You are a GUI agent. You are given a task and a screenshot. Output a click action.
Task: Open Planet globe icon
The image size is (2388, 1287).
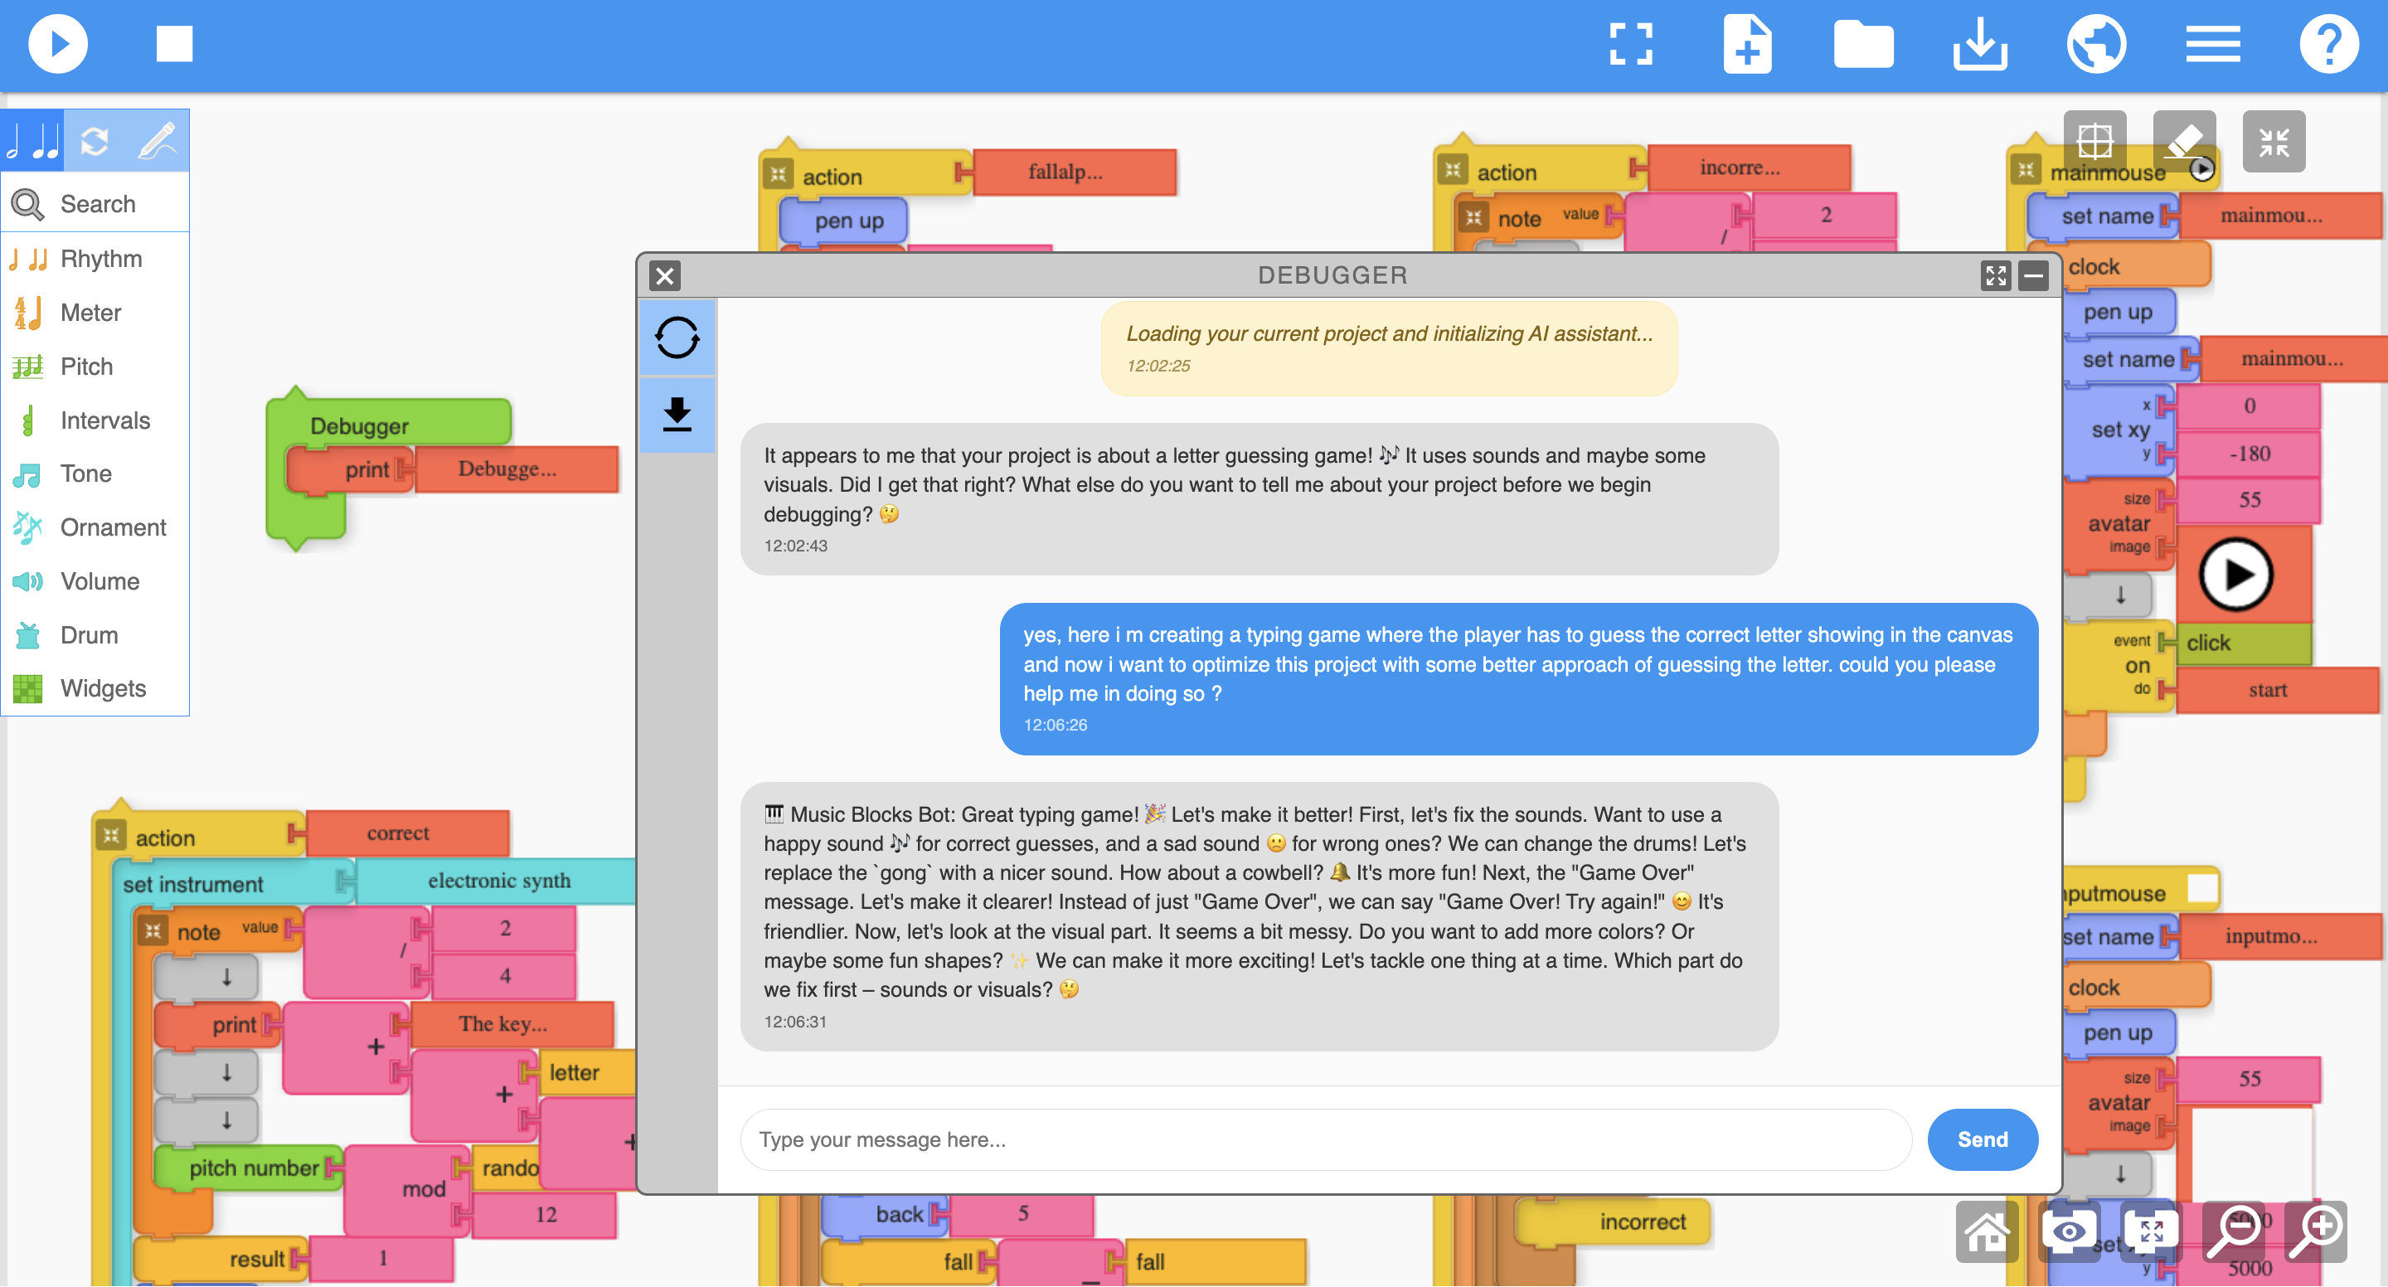2096,44
